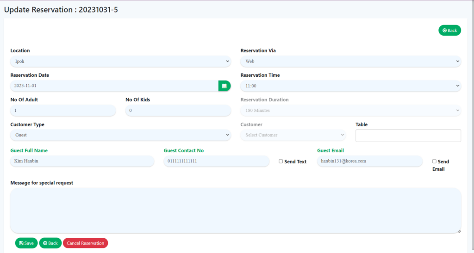Screen dimensions: 474x253
Task: Focus the No Of Adult field
Action: (x=63, y=111)
